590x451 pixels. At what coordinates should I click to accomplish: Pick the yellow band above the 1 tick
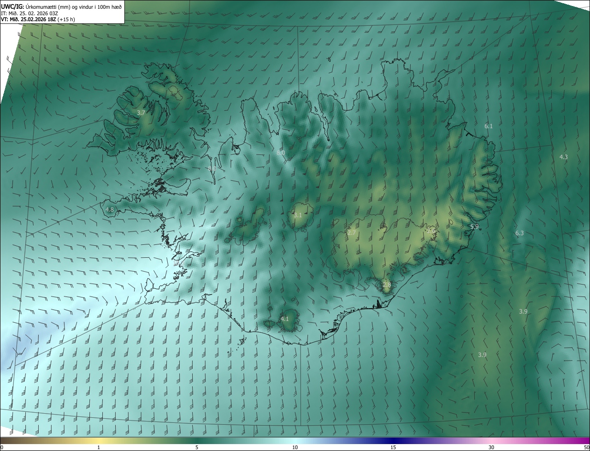coord(99,440)
